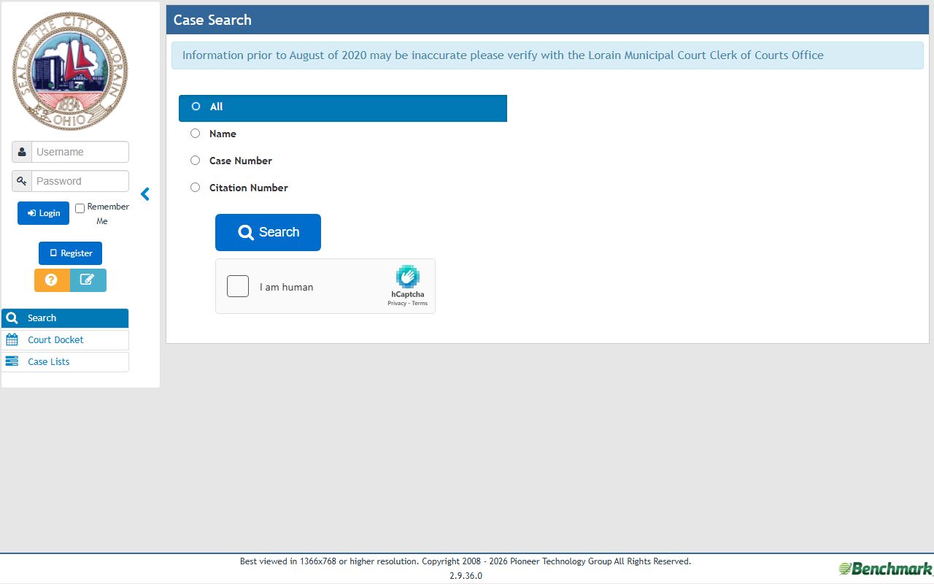Screen dimensions: 934x584
Task: Click the blue Search button
Action: (x=268, y=232)
